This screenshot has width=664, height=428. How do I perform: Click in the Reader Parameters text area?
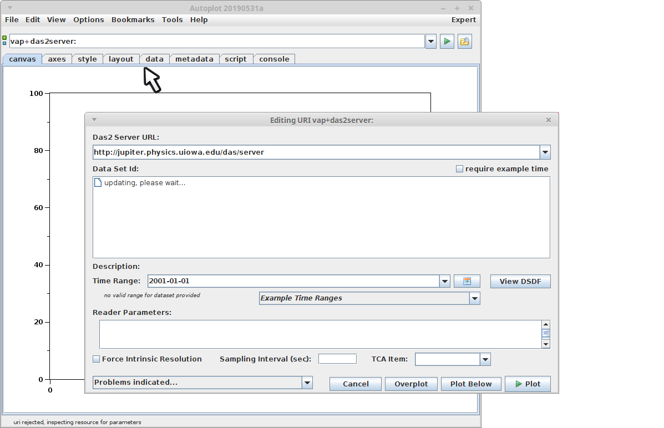tap(321, 334)
